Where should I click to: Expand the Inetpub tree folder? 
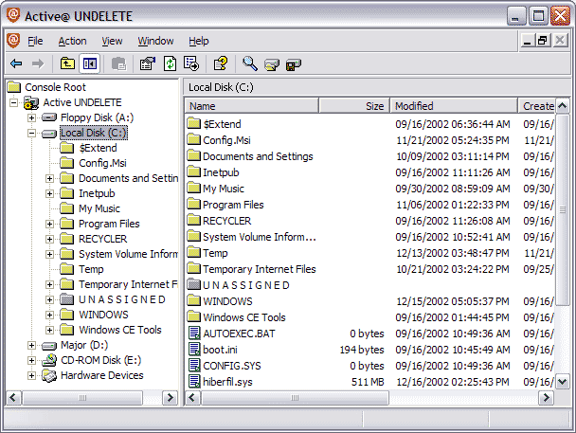tap(49, 193)
